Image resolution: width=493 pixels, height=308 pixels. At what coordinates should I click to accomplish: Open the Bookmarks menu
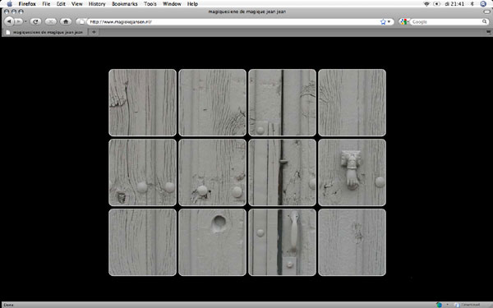pyautogui.click(x=125, y=4)
